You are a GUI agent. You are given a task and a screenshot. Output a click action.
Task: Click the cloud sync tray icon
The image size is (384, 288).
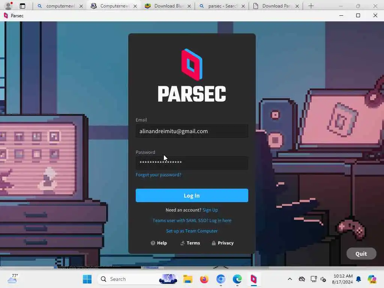[x=302, y=279]
